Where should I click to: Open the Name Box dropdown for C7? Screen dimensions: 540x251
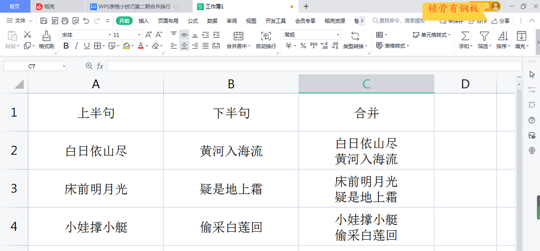64,66
